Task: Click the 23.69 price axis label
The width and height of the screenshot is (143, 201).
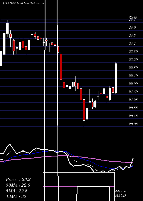Action: 133,52
